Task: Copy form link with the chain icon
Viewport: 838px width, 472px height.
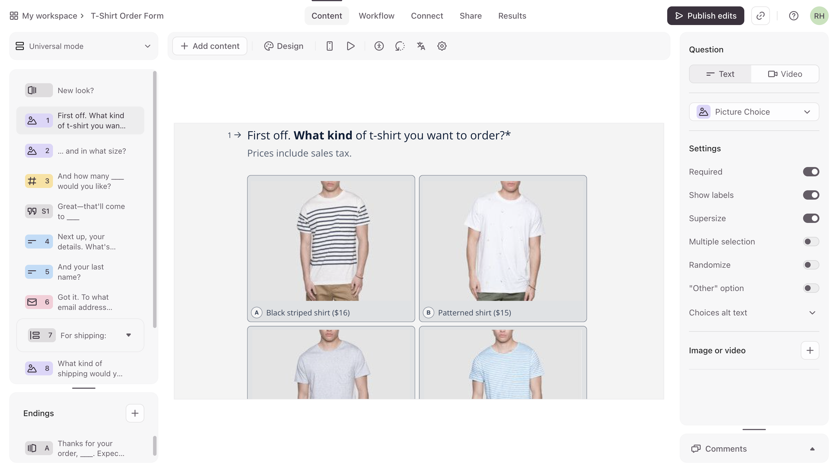Action: click(x=760, y=16)
